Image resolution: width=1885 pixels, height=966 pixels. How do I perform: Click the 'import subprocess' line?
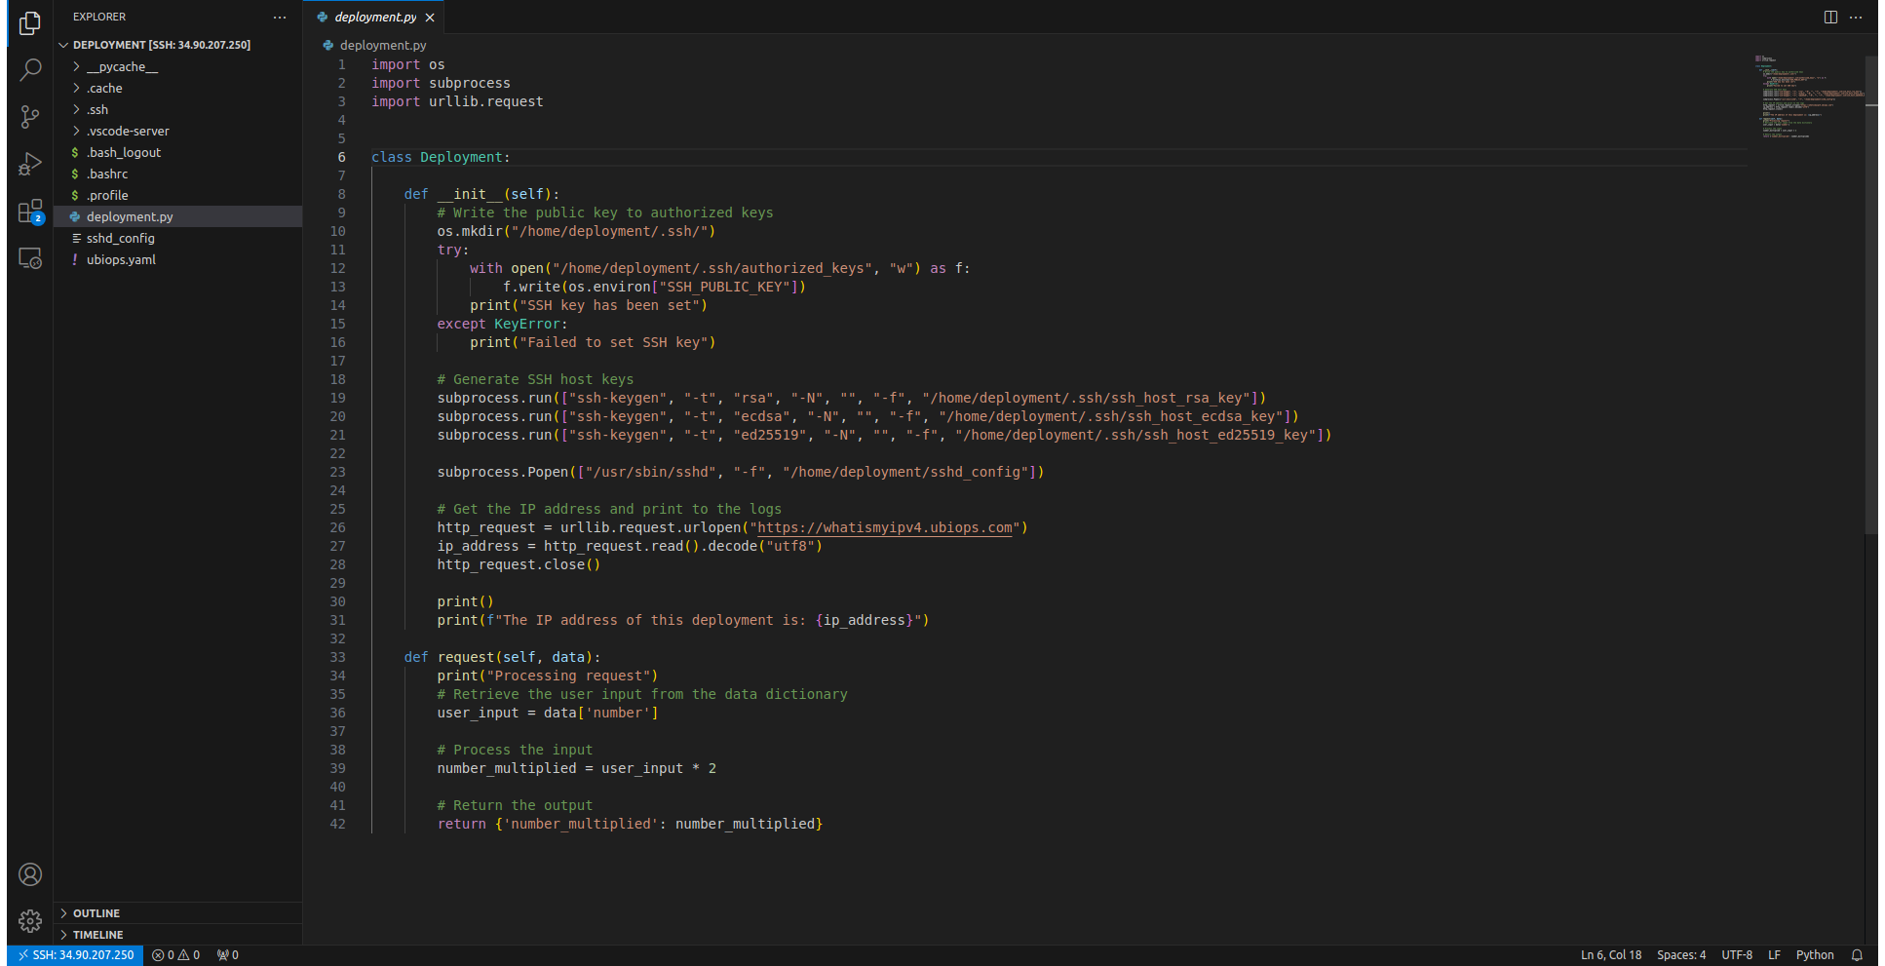pos(441,84)
